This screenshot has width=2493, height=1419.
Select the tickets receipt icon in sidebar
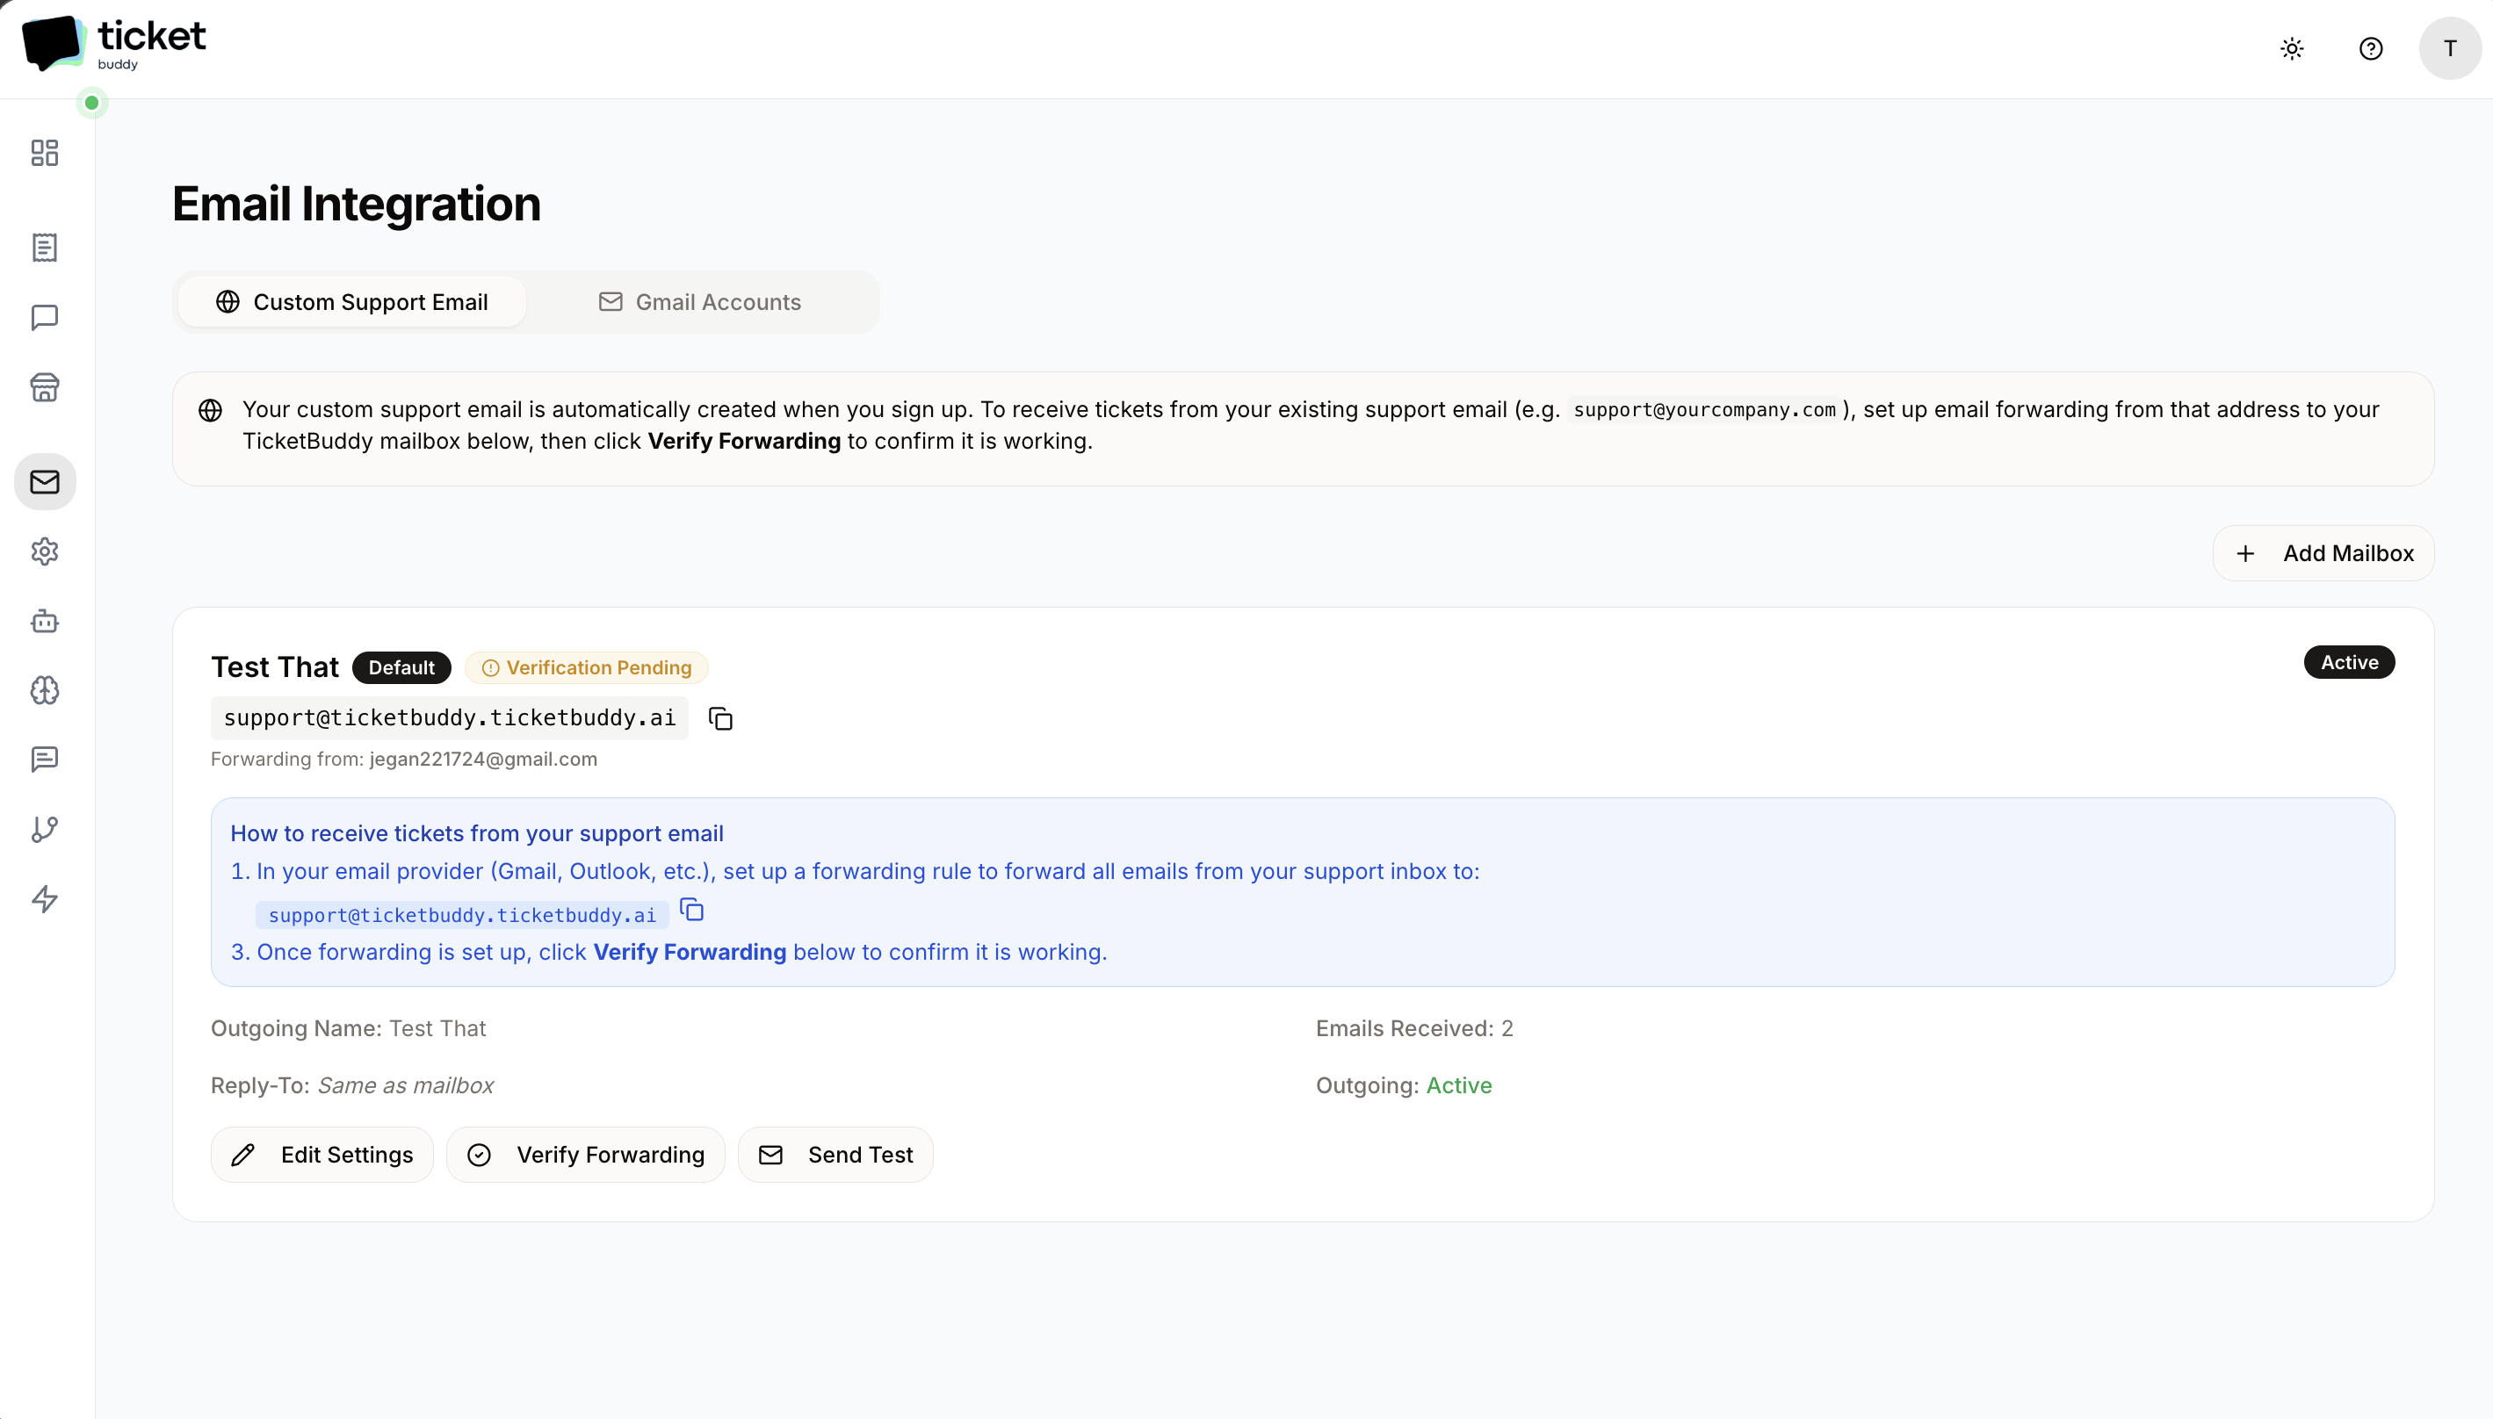44,248
